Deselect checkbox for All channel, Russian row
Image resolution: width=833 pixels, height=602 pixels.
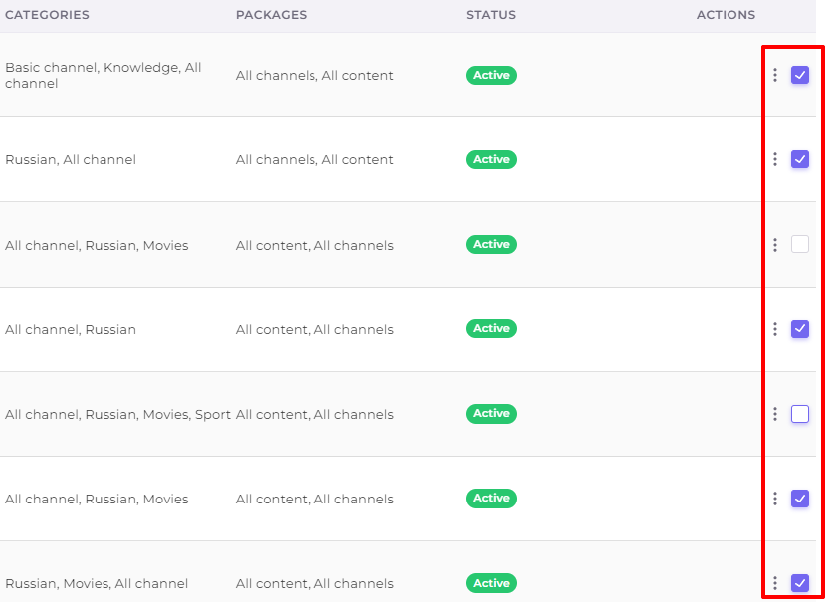(x=800, y=329)
